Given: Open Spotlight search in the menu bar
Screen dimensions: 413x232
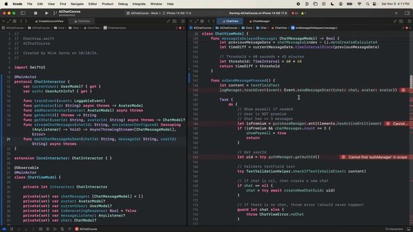Looking at the screenshot, I should click(x=367, y=4).
